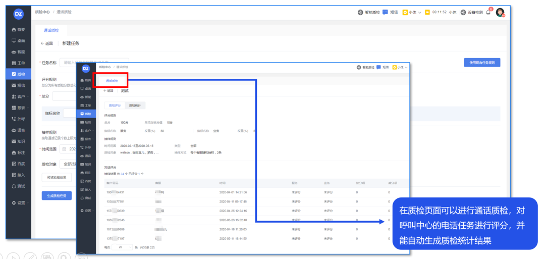Click 未评分 under 服务 for 2020-04-18 row
Viewport: 545px width, 259px height.
[296, 229]
